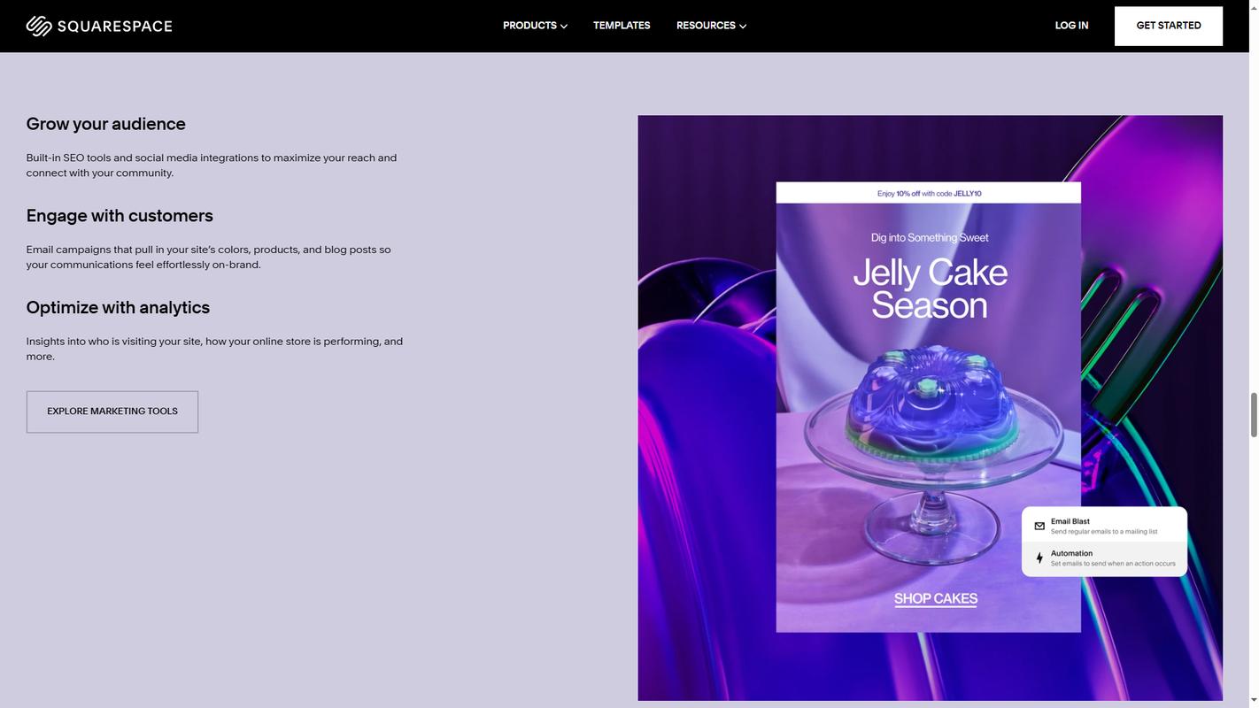This screenshot has height=708, width=1259.
Task: Click the envelope icon beside Email Blast
Action: click(x=1039, y=526)
